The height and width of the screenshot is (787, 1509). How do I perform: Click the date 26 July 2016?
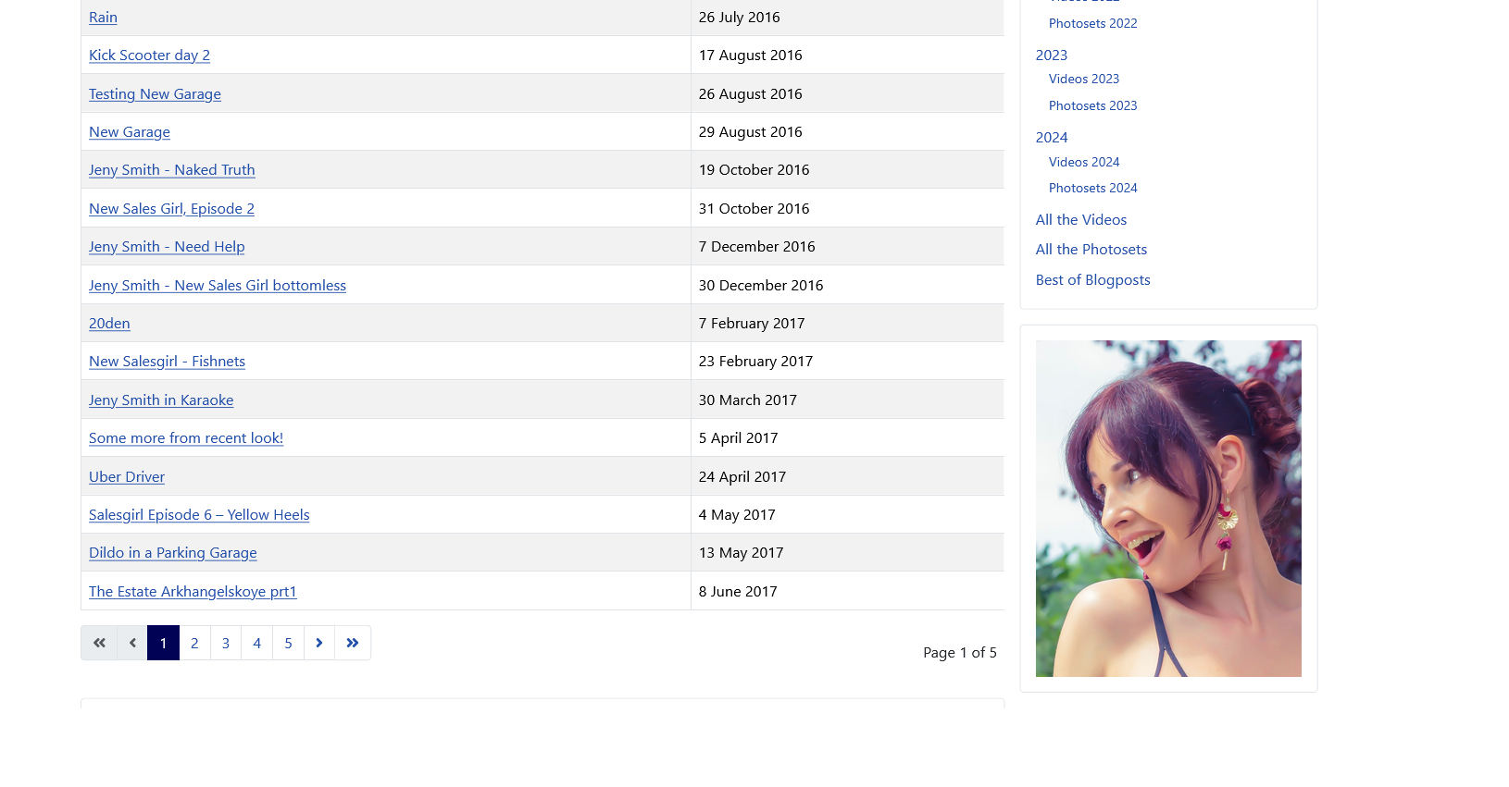coord(740,17)
